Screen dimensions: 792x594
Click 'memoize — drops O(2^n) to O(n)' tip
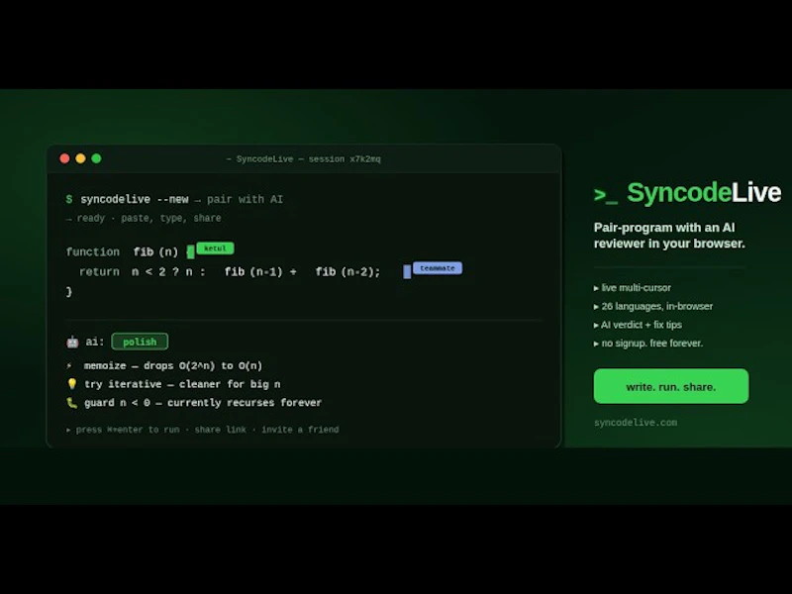click(x=172, y=365)
